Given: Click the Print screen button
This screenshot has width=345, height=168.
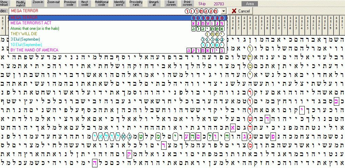Looking at the screenshot, I should (x=187, y=3).
